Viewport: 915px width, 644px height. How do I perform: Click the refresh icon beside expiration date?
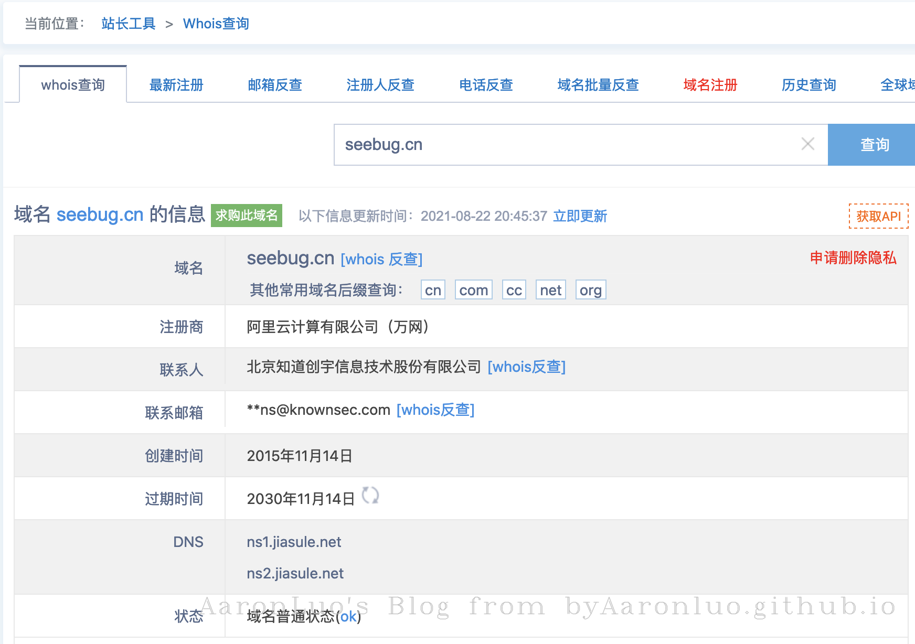click(370, 496)
